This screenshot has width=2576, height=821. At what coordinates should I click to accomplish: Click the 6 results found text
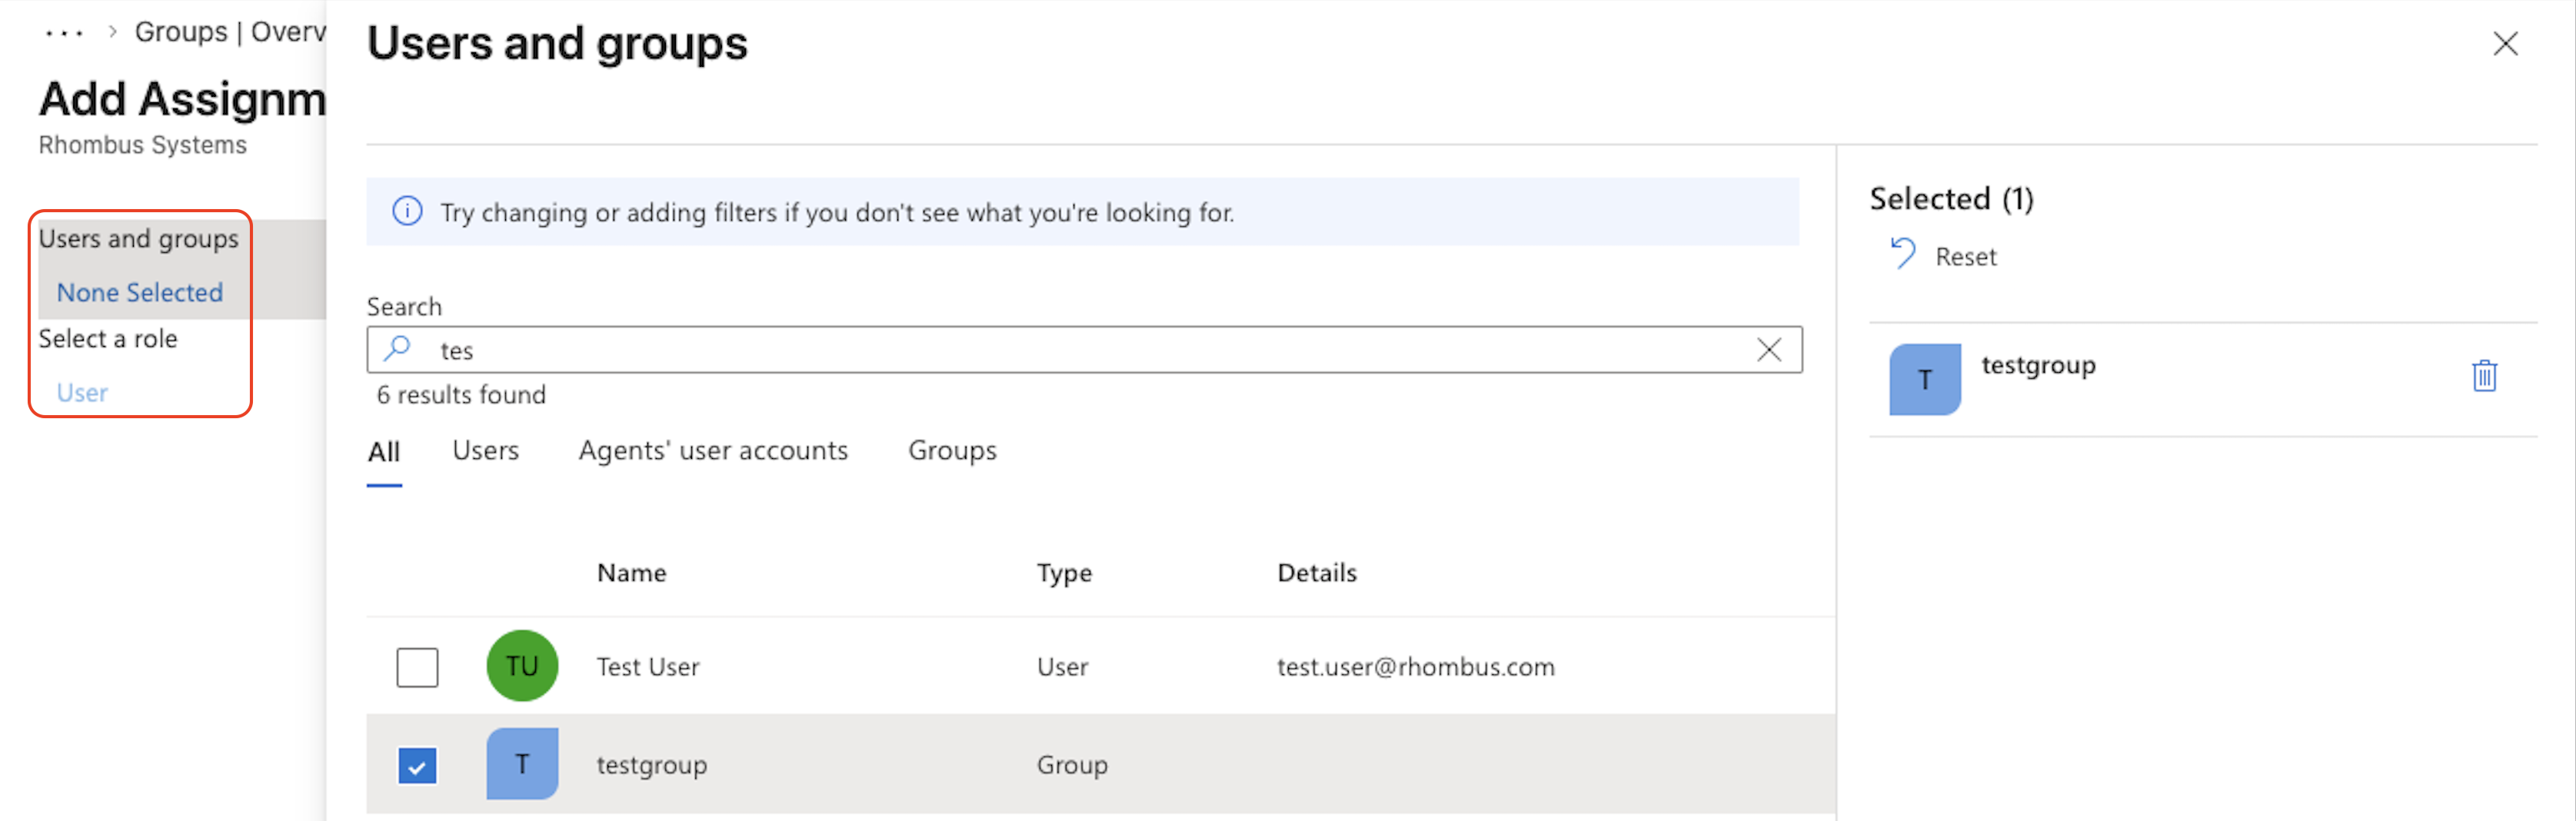tap(461, 394)
